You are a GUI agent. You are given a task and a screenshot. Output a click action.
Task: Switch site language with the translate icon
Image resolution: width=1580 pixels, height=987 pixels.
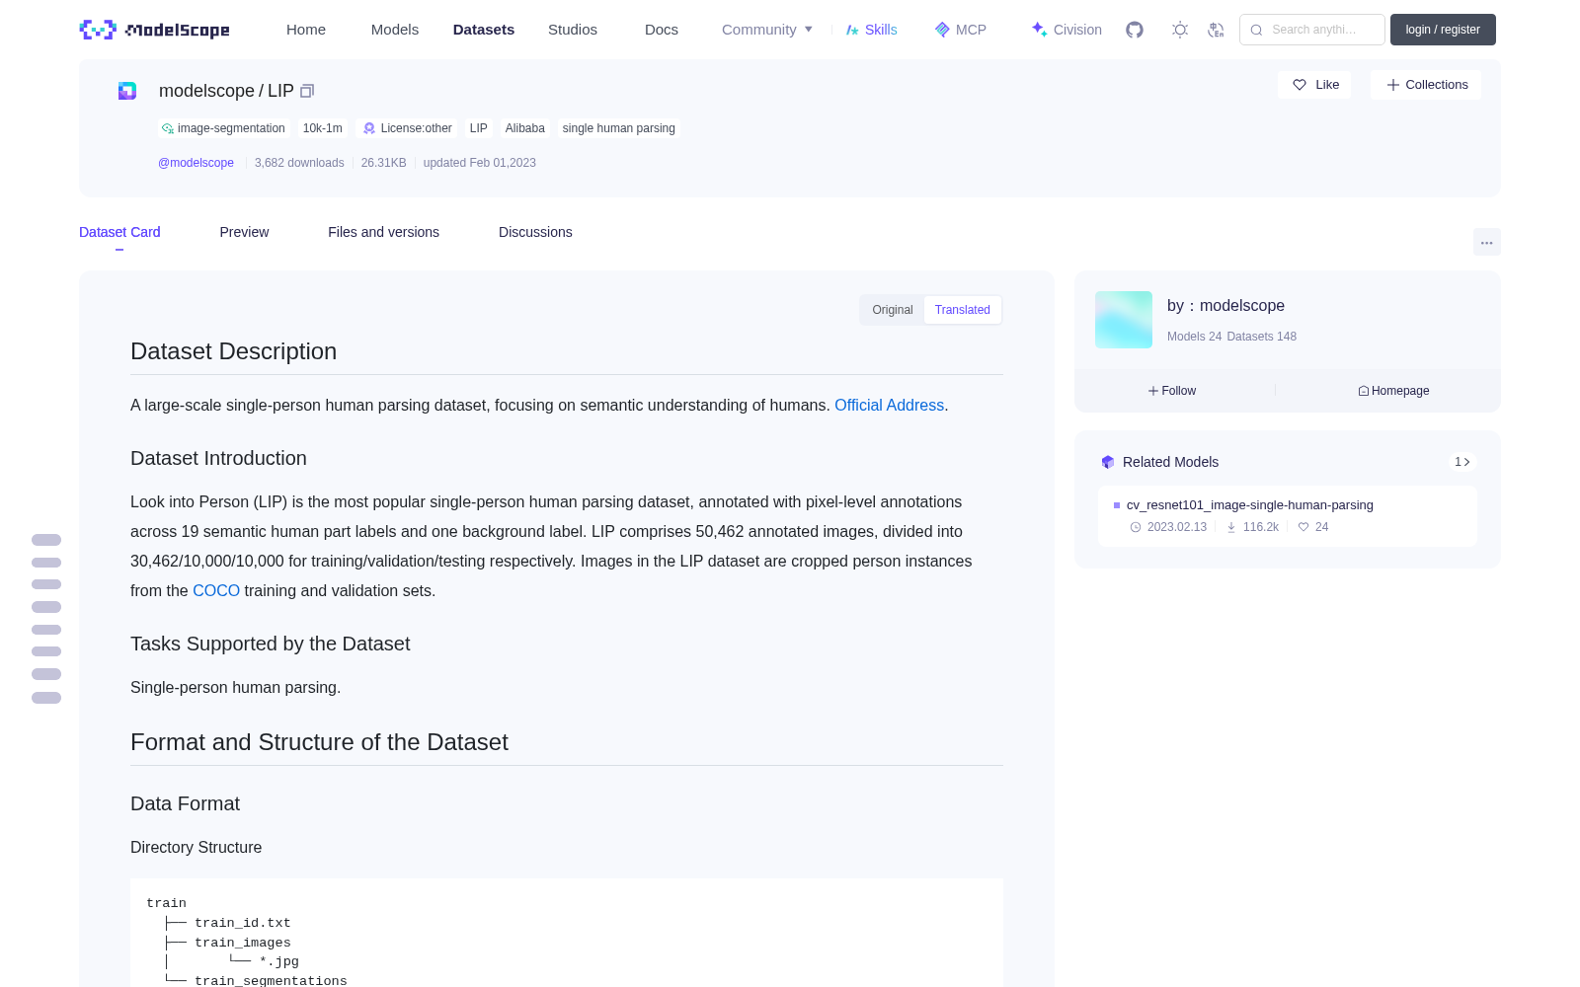tap(1217, 30)
